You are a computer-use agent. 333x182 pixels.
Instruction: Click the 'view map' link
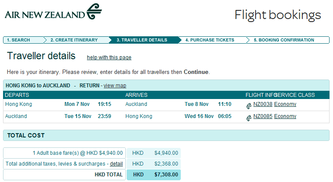click(x=115, y=86)
